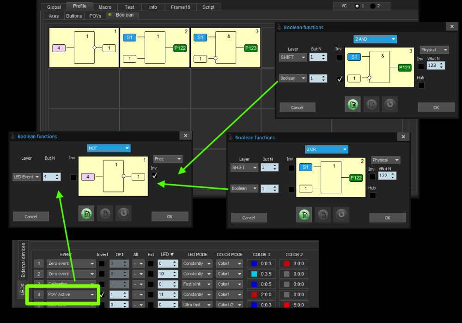Open LED Event layer dropdown in NOT dialog
This screenshot has width=462, height=323.
[x=26, y=177]
